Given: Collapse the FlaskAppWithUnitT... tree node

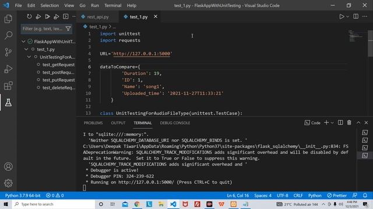Looking at the screenshot, I should click(23, 41).
